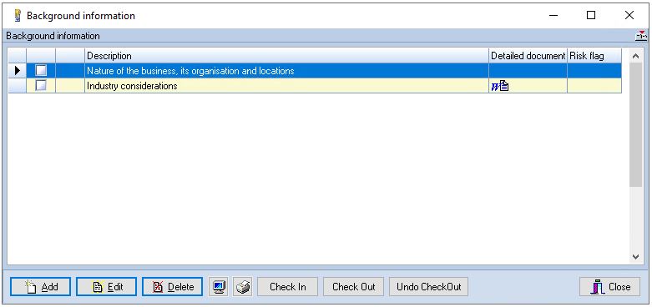This screenshot has height=307, width=652.
Task: Click the Add button
Action: point(40,287)
